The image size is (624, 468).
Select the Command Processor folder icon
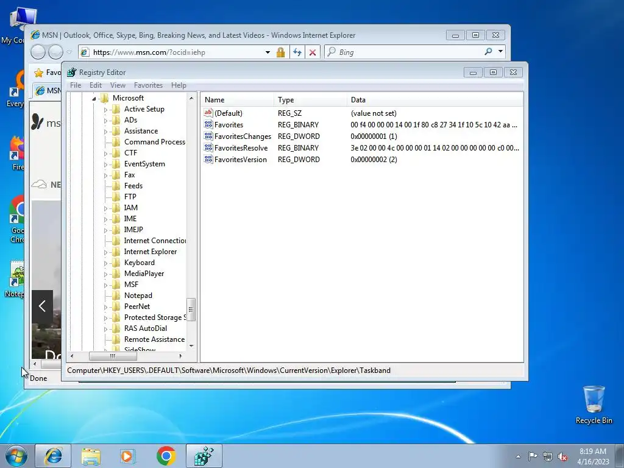[x=116, y=141]
